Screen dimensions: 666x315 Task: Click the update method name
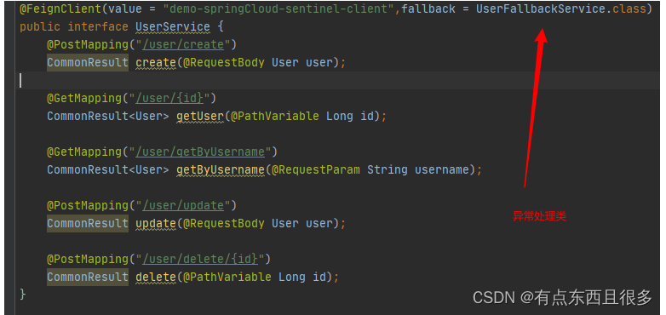pyautogui.click(x=156, y=223)
